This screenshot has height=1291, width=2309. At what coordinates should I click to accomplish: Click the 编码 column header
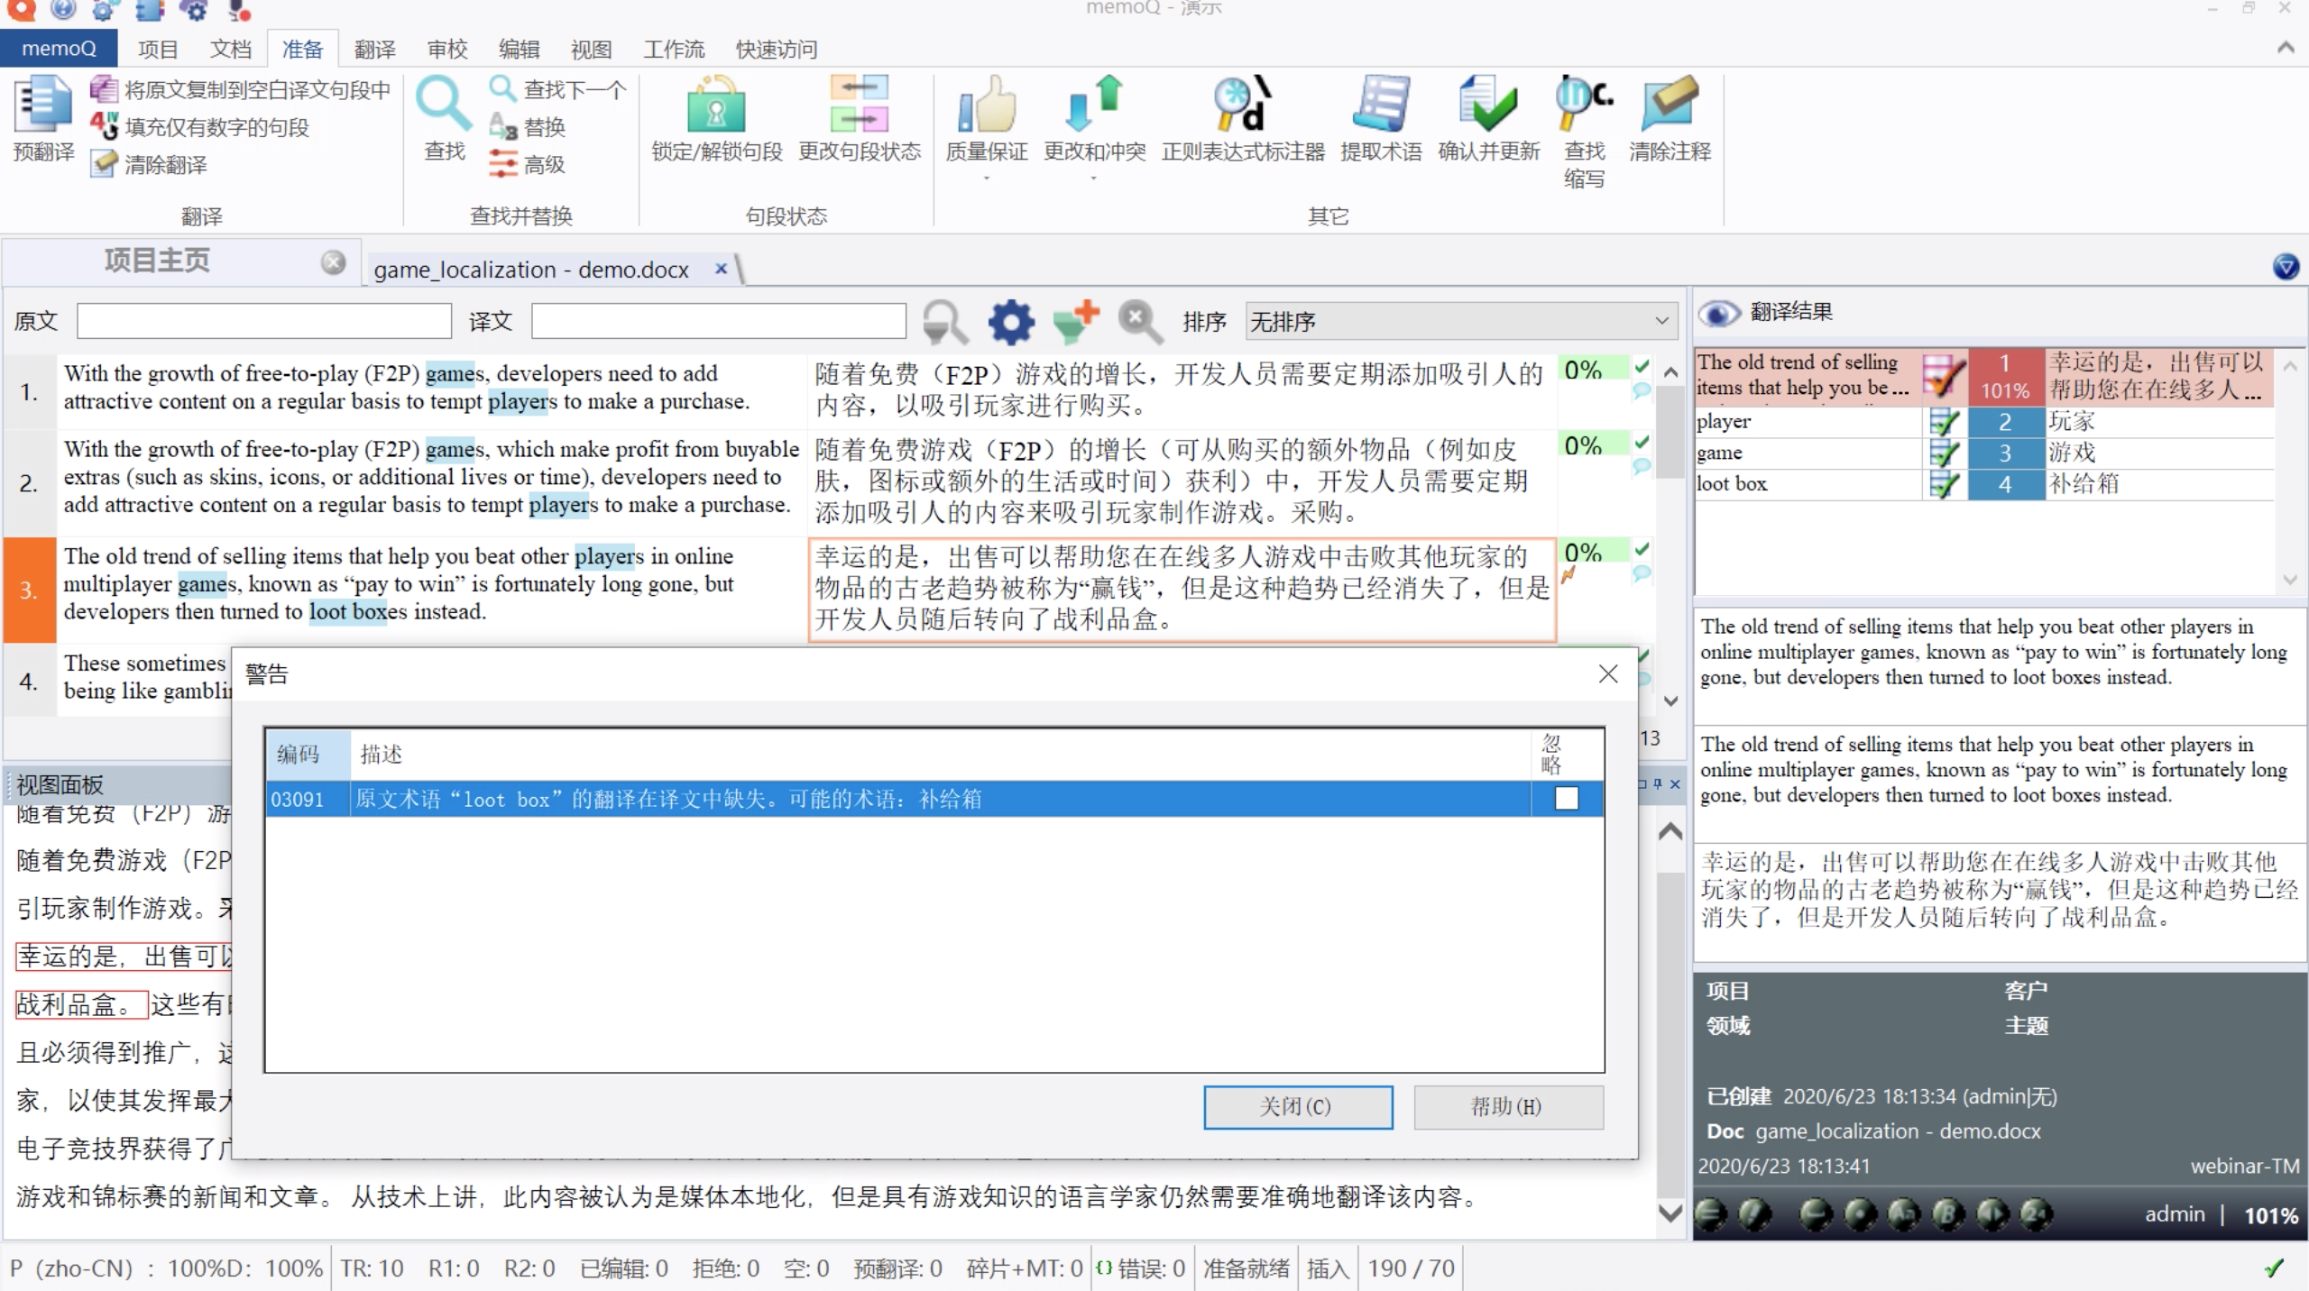(x=308, y=755)
